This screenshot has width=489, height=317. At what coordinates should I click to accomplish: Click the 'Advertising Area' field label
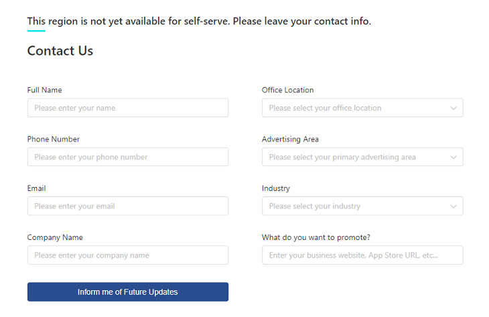[290, 139]
